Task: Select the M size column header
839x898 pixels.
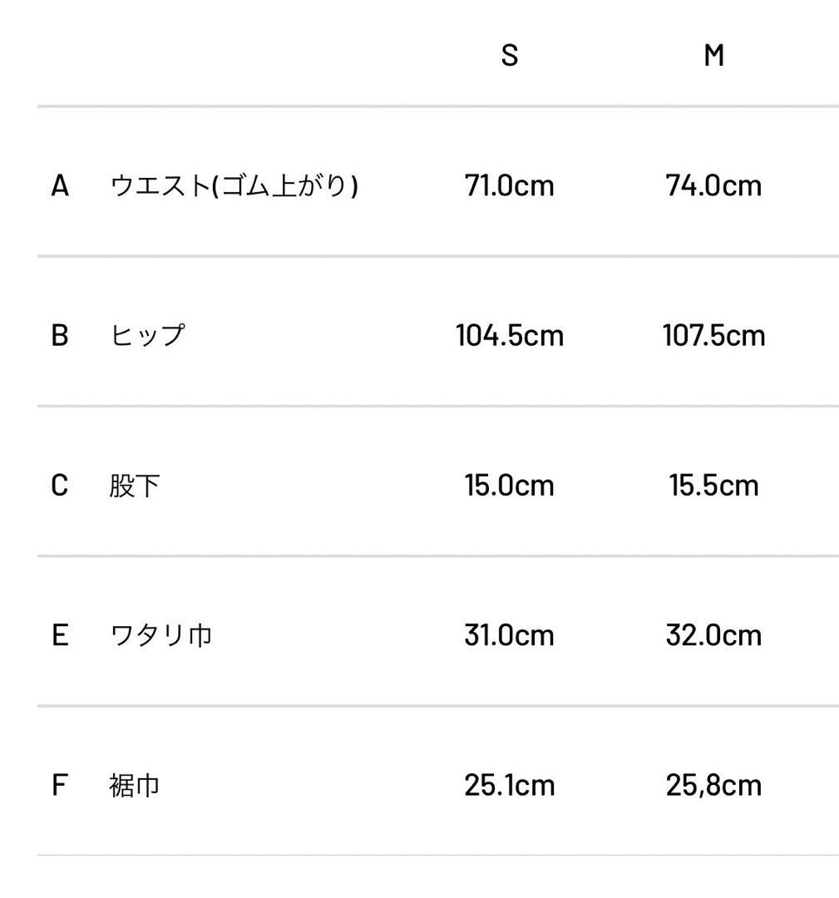Action: pyautogui.click(x=713, y=56)
